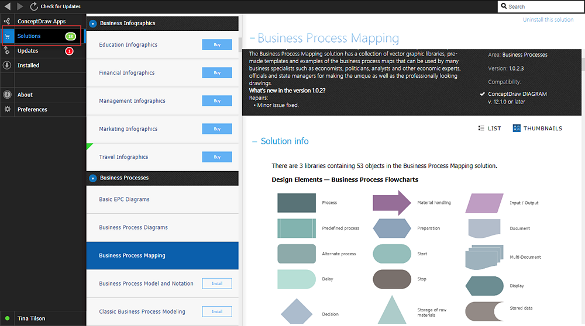Buy Travel Infographics solution
Image resolution: width=585 pixels, height=326 pixels.
(217, 157)
